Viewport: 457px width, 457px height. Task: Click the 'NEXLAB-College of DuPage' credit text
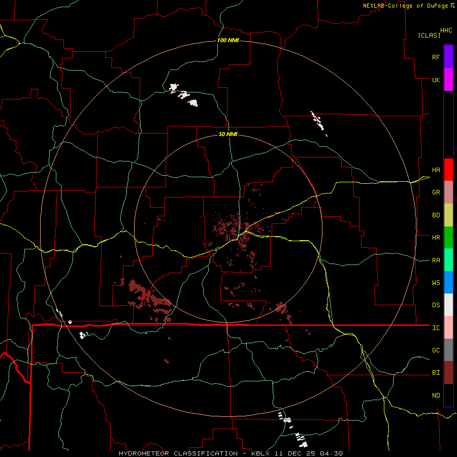coord(405,6)
